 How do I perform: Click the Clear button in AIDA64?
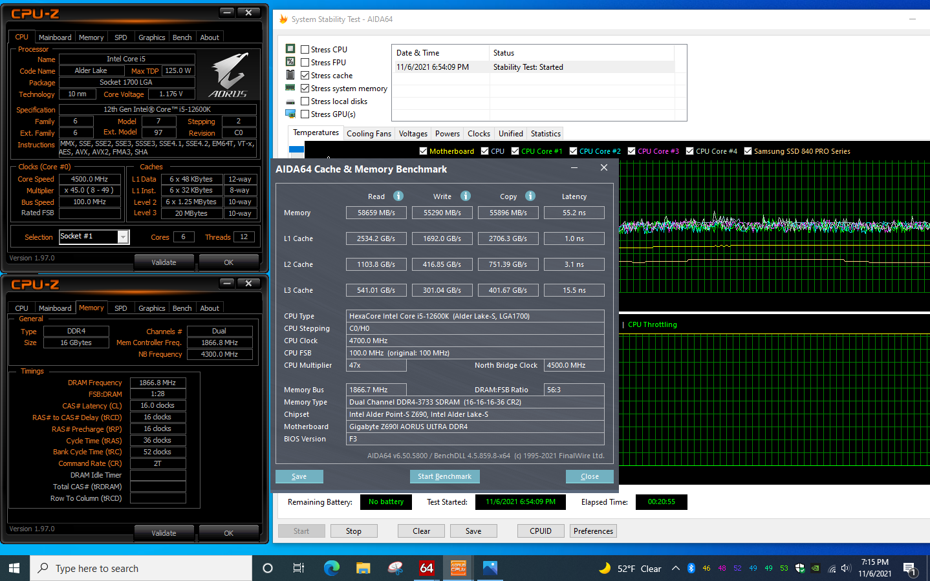(x=422, y=531)
